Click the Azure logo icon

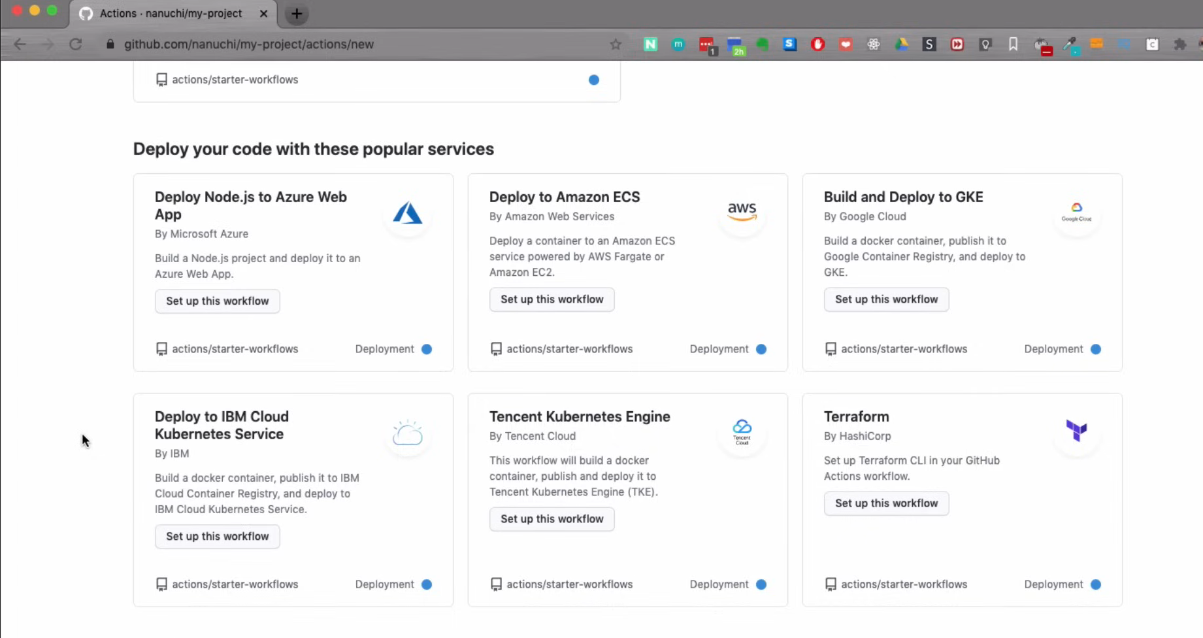(x=407, y=213)
